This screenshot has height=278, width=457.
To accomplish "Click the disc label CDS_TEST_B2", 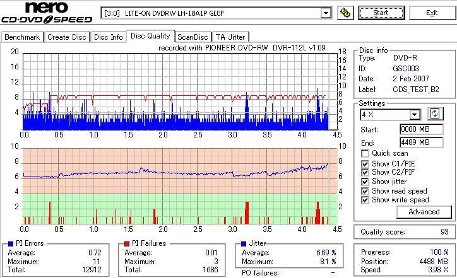I will click(x=416, y=90).
